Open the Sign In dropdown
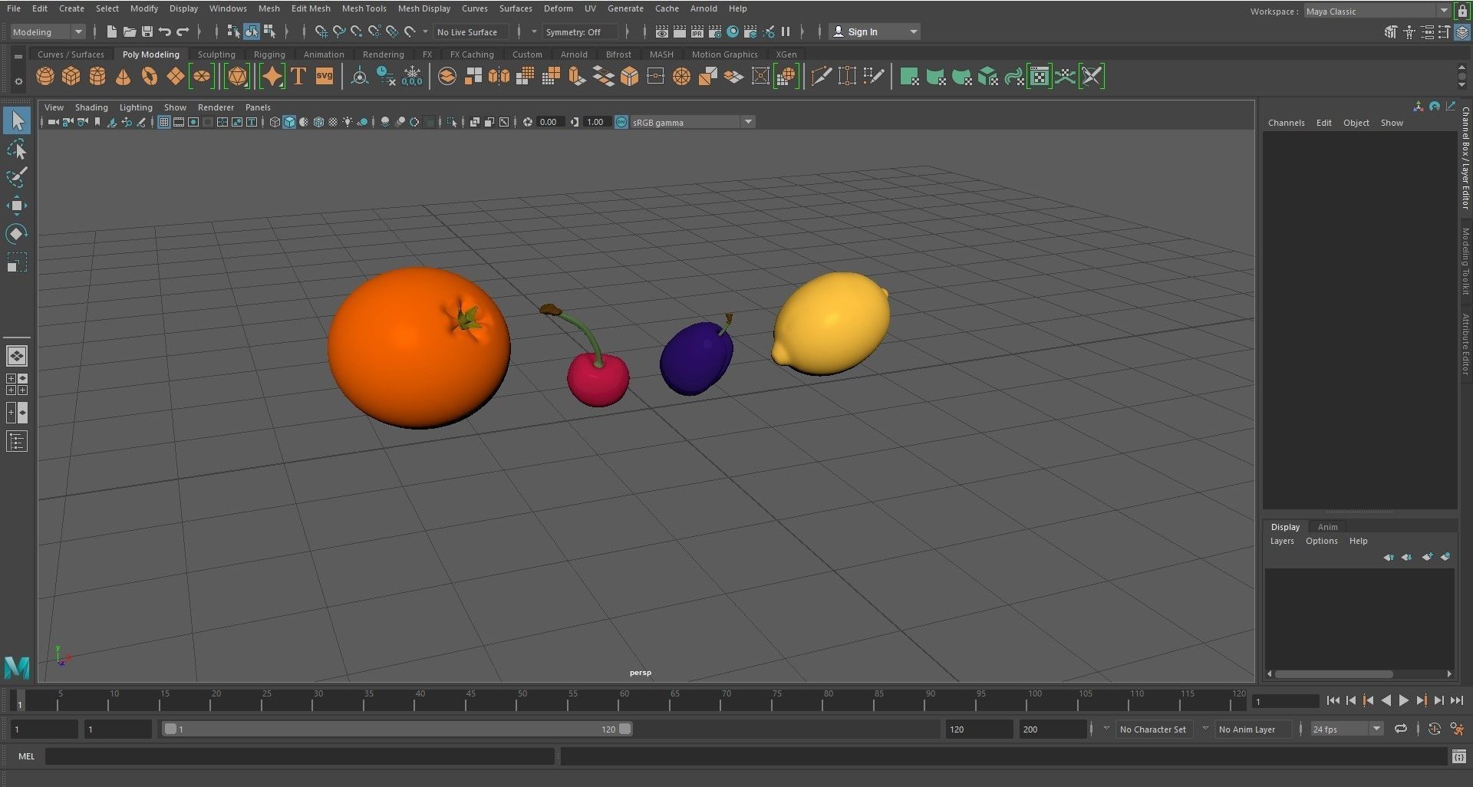The width and height of the screenshot is (1473, 787). 875,31
